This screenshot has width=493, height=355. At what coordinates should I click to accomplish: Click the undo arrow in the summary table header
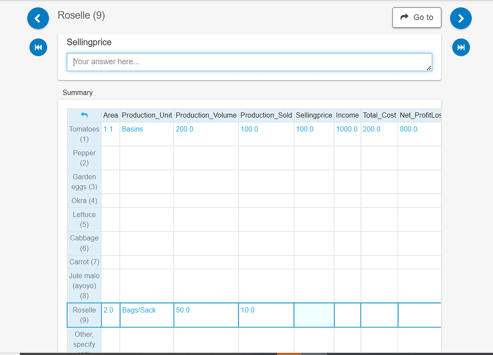84,115
